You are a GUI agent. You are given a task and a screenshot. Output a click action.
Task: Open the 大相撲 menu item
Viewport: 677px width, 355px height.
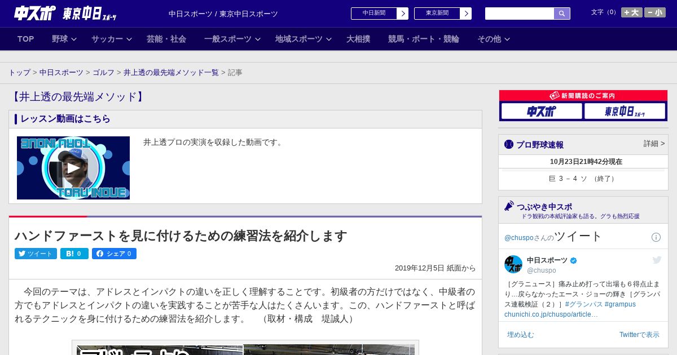click(x=358, y=39)
